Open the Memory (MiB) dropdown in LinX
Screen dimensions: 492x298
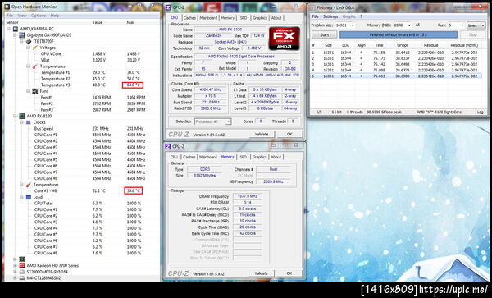pyautogui.click(x=409, y=25)
